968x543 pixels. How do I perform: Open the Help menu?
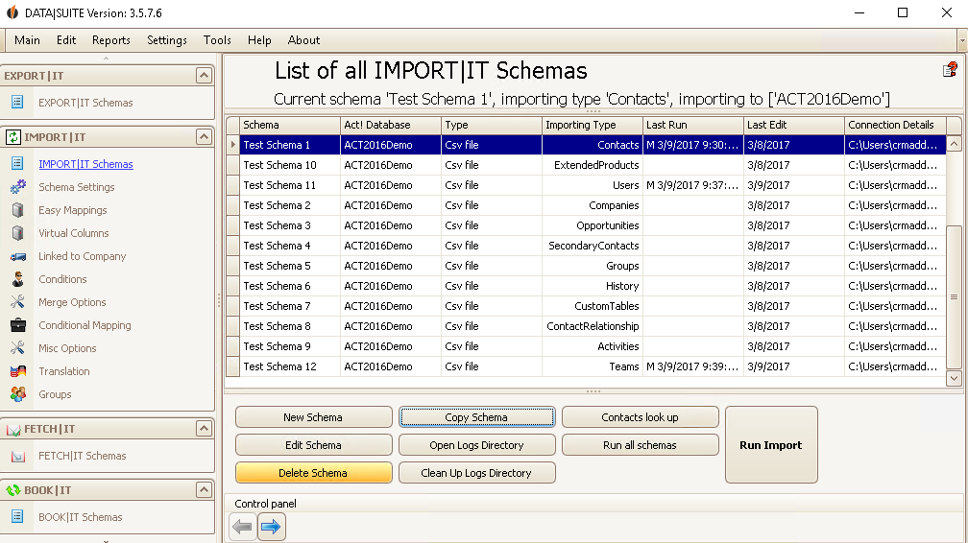tap(259, 40)
